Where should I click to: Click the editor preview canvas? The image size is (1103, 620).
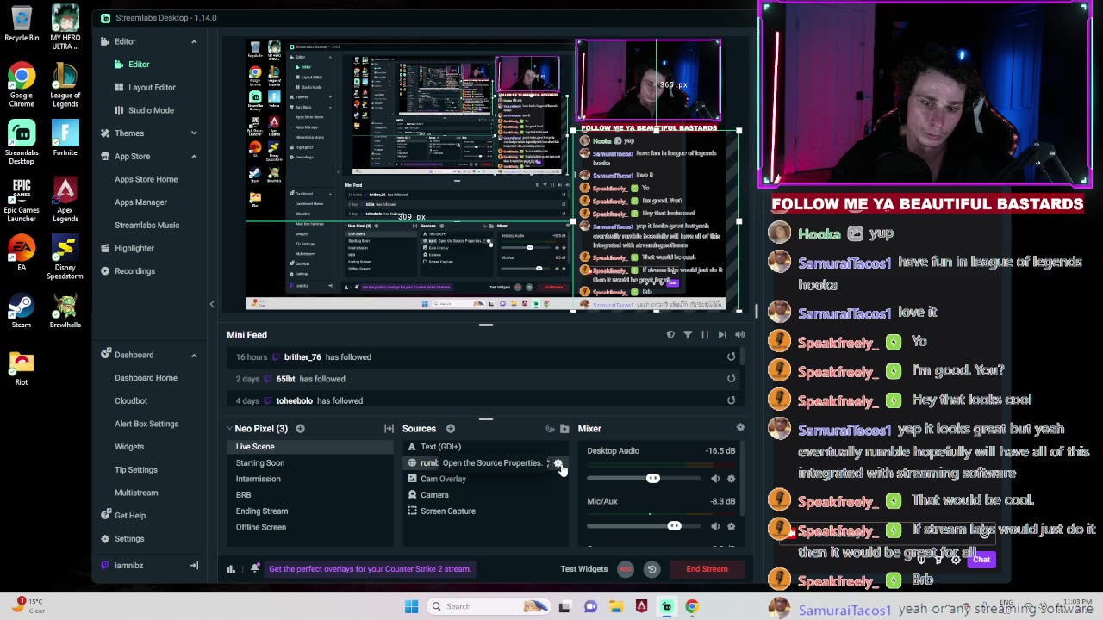(485, 175)
